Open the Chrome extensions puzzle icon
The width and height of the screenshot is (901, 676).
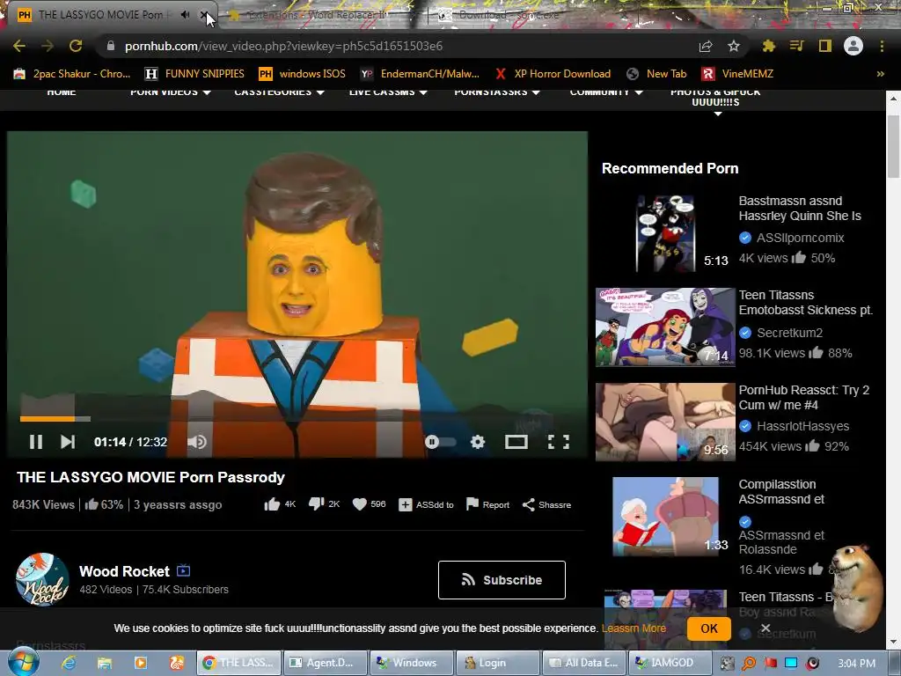coord(768,46)
